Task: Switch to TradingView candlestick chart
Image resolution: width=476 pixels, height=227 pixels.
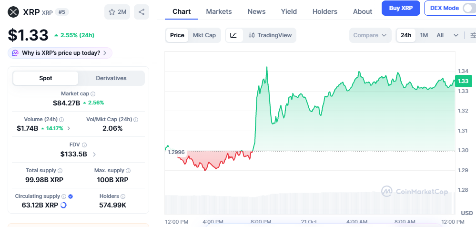Action: [270, 35]
